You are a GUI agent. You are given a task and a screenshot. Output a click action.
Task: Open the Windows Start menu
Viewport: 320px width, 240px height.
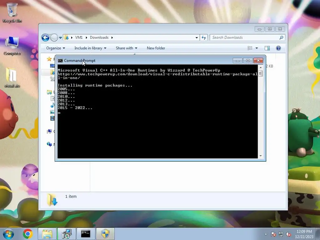point(8,234)
